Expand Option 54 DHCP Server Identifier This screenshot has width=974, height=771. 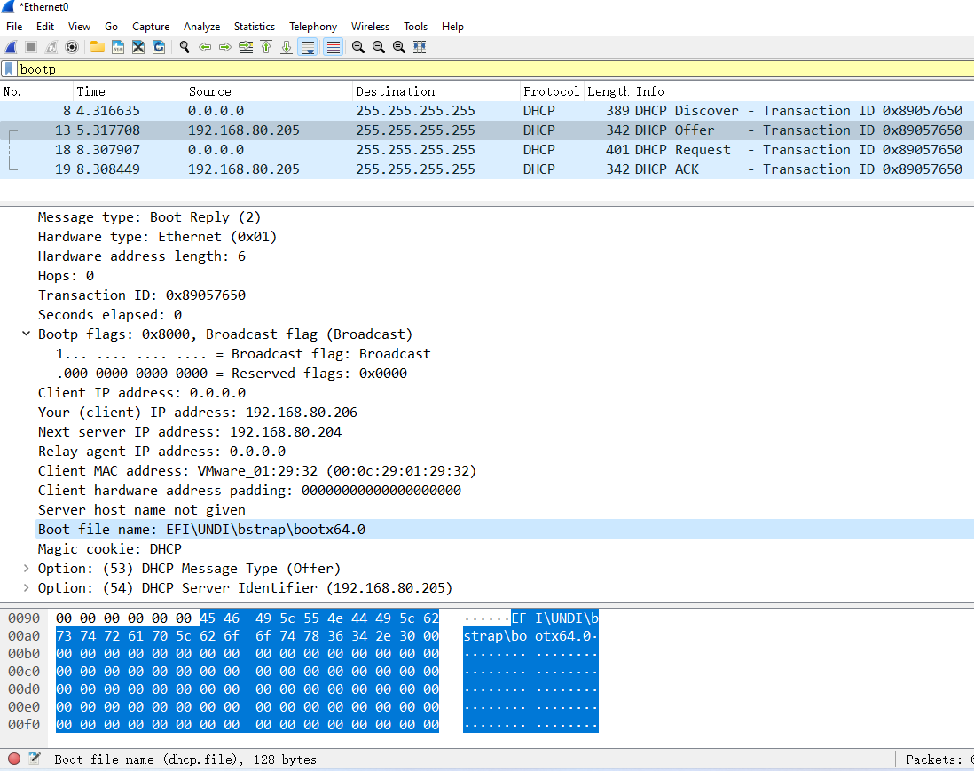(26, 588)
